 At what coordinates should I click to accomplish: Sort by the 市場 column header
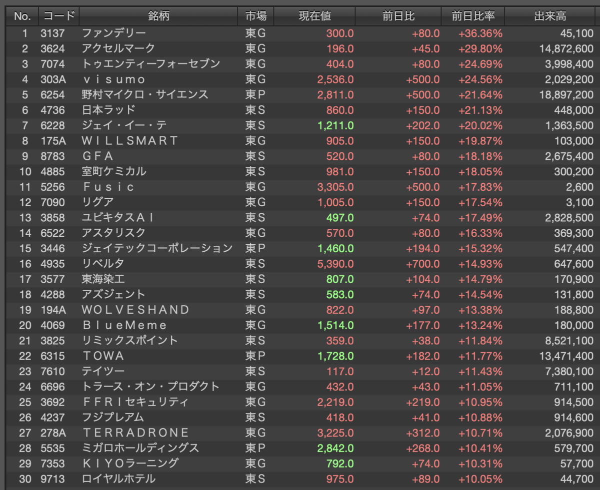coord(255,16)
